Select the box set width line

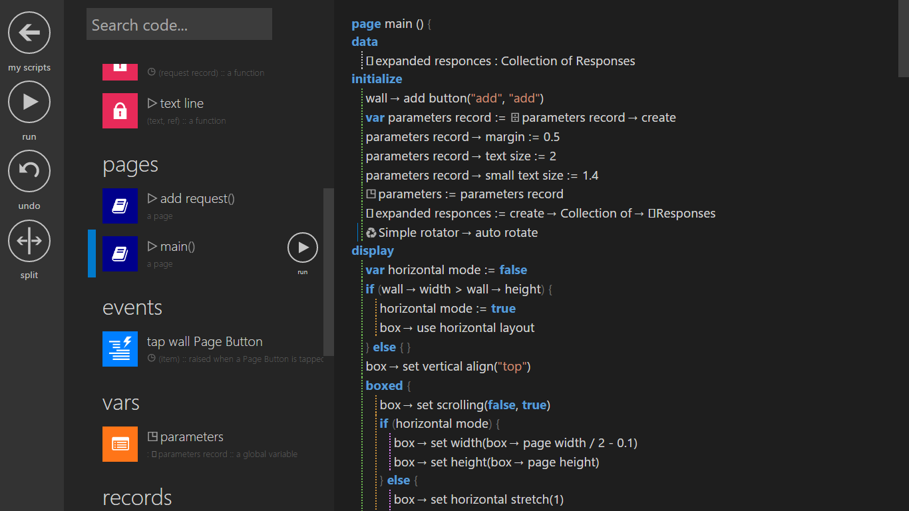[516, 443]
